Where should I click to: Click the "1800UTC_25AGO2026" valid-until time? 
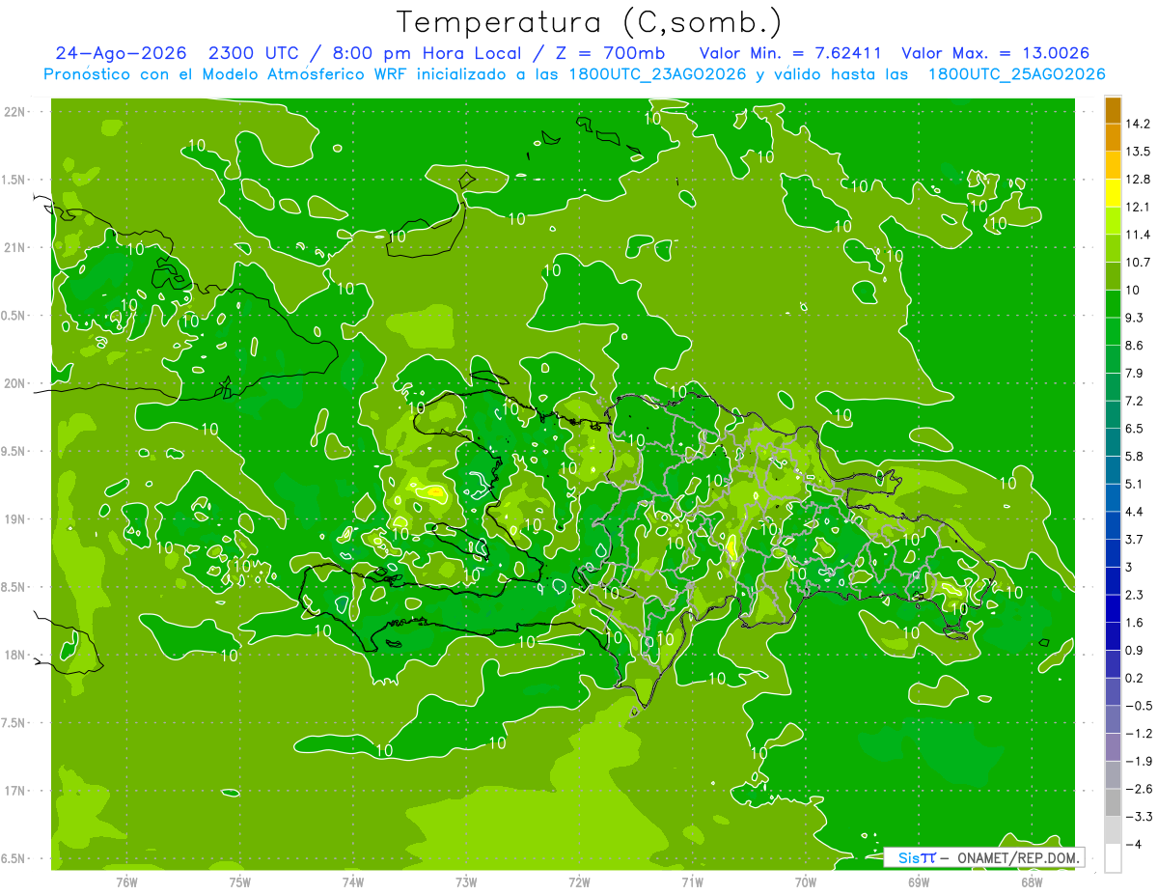1016,74
